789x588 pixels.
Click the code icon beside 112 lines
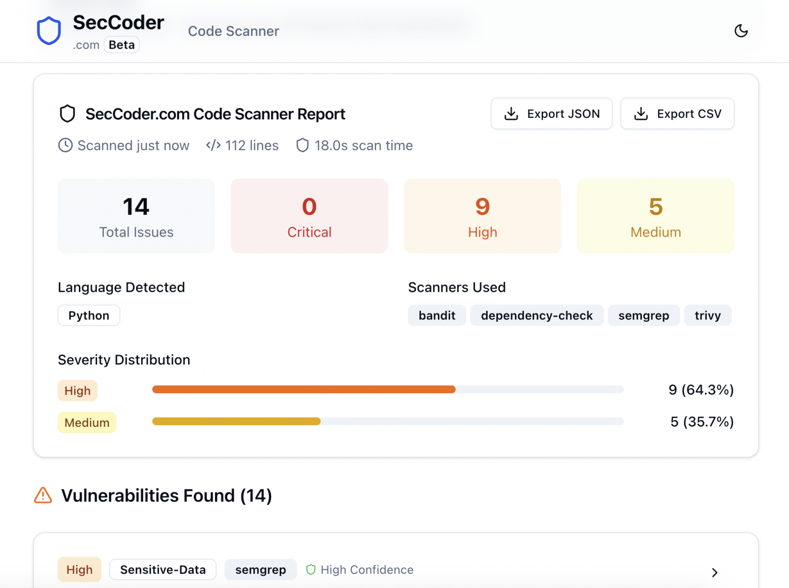(x=213, y=145)
